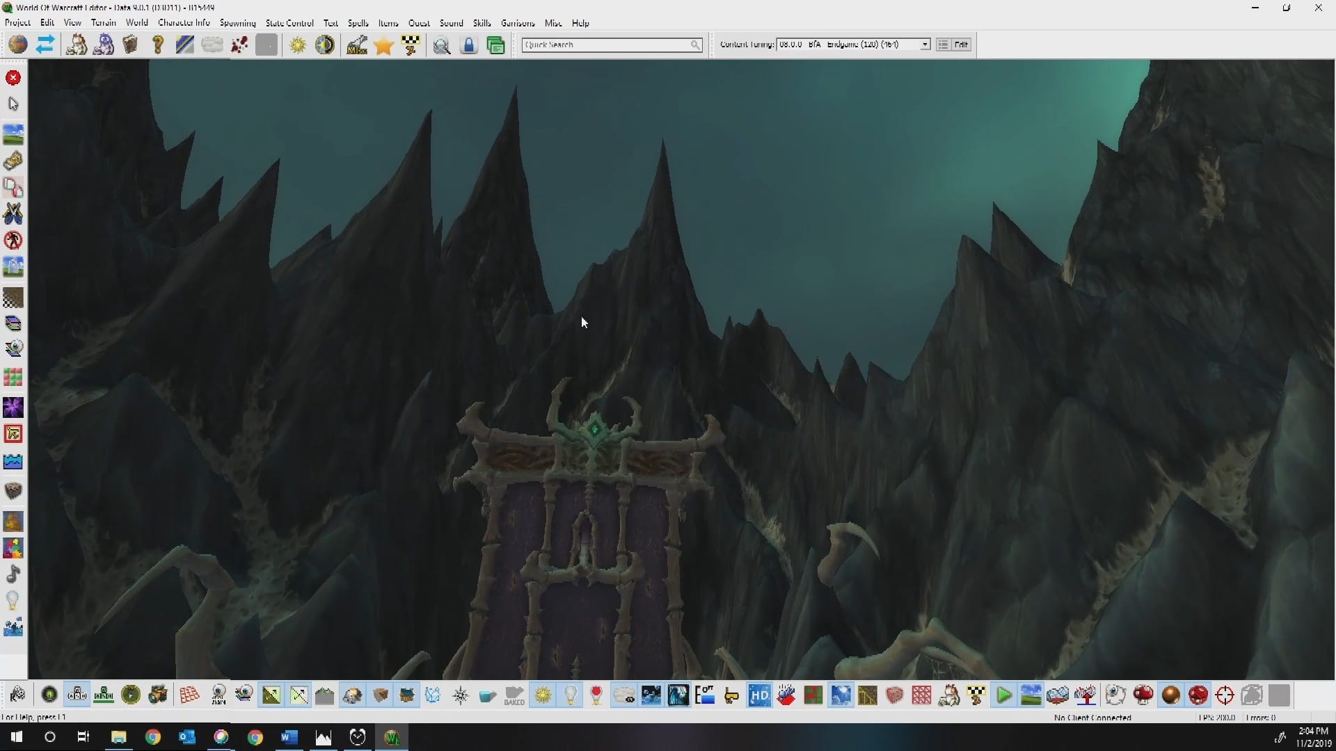Click the globe icon in the top toolbar

tap(18, 45)
